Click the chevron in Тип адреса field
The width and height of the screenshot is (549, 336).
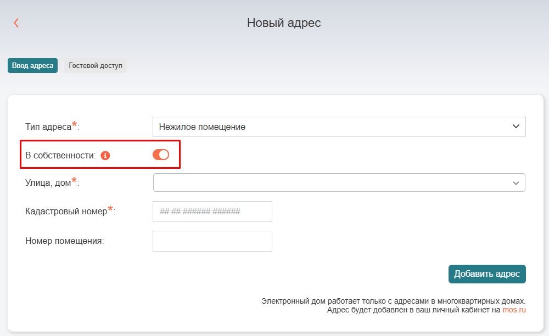pyautogui.click(x=516, y=127)
